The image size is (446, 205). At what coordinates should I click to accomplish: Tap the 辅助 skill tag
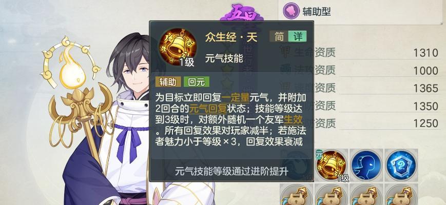click(168, 82)
